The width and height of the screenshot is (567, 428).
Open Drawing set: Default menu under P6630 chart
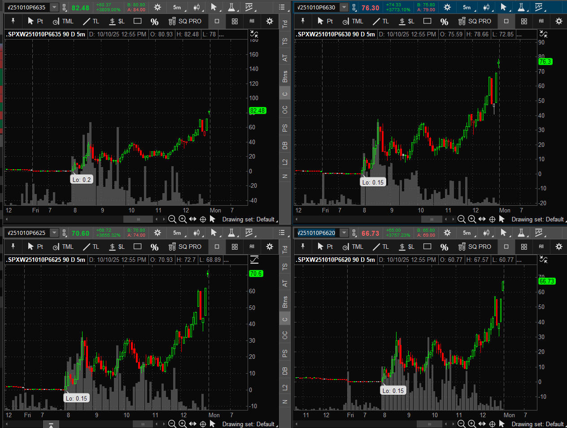pyautogui.click(x=538, y=219)
